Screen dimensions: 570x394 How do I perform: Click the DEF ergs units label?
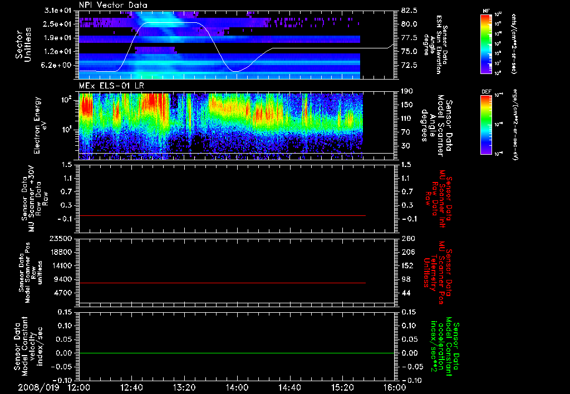point(515,124)
